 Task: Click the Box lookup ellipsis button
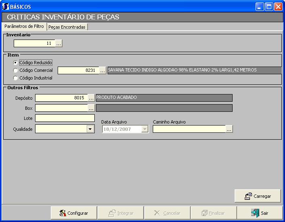[x=91, y=108]
